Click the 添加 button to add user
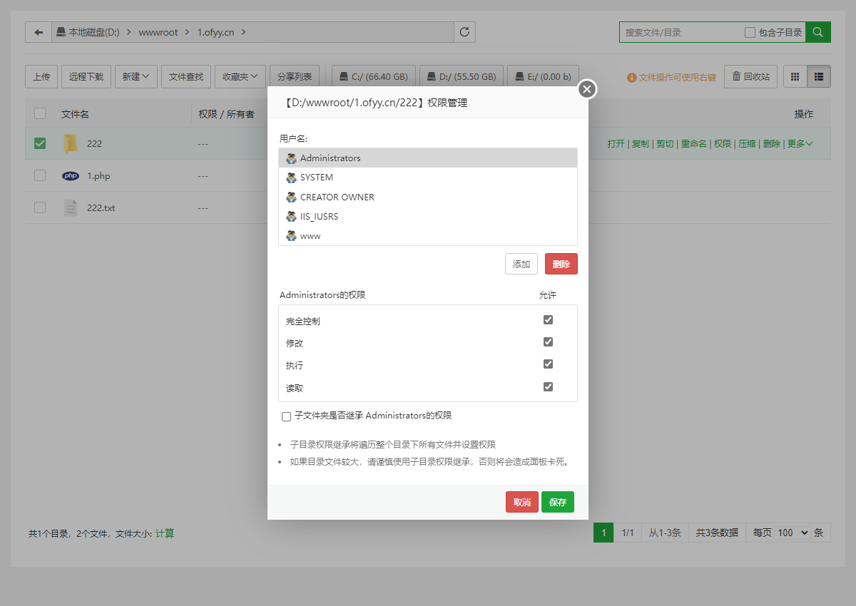 (x=521, y=264)
